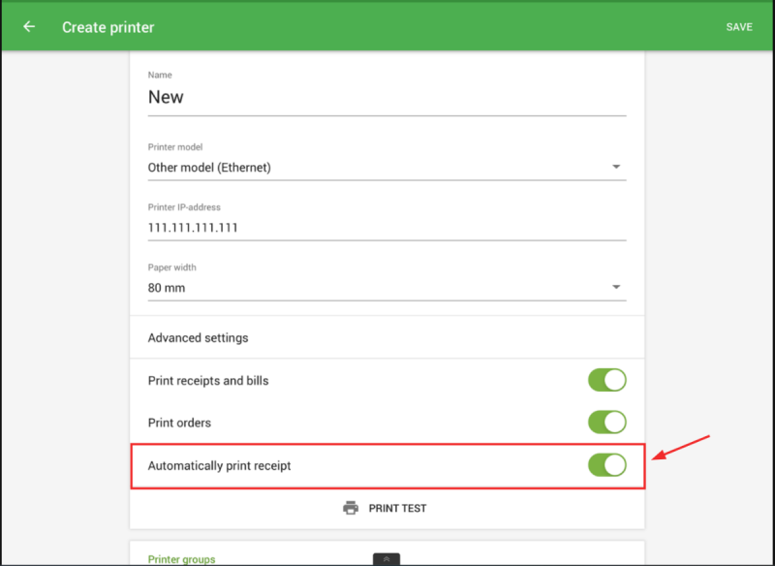Click the 'Automatically print receipt' label
775x566 pixels.
coord(219,465)
